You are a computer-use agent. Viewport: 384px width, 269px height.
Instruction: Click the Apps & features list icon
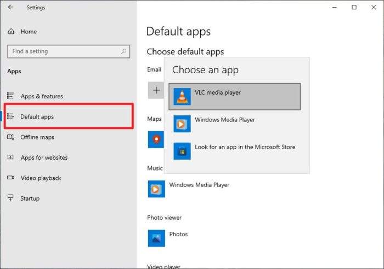[10, 96]
